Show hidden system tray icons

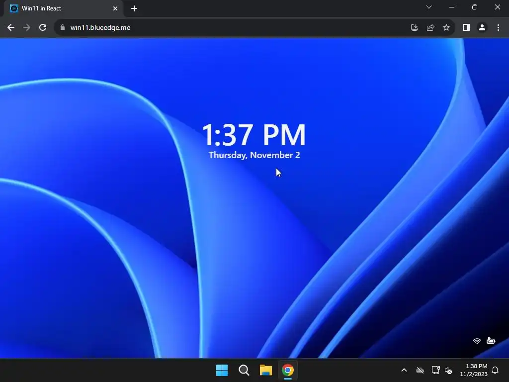[x=404, y=370]
